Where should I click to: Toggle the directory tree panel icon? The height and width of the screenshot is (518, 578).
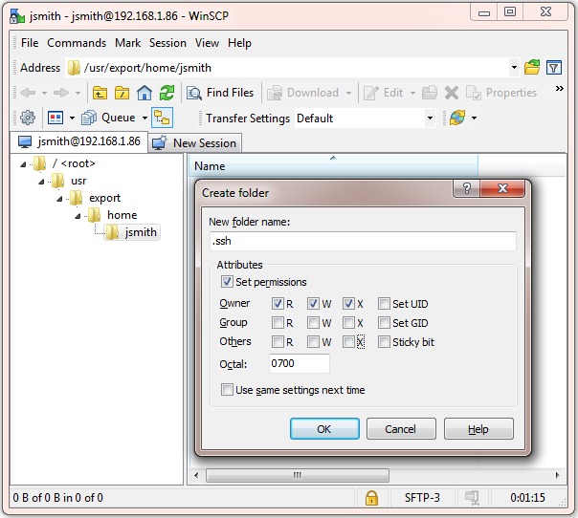162,118
